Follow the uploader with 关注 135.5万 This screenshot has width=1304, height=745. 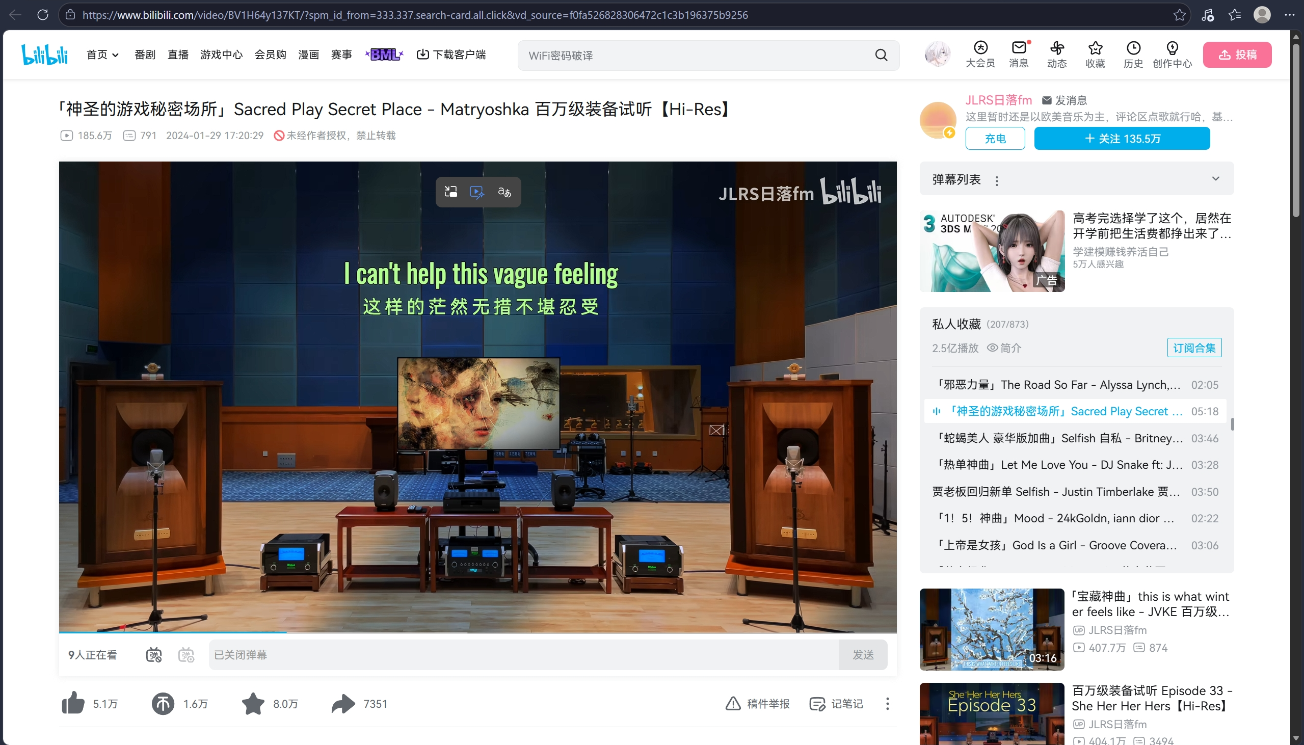[x=1122, y=138]
